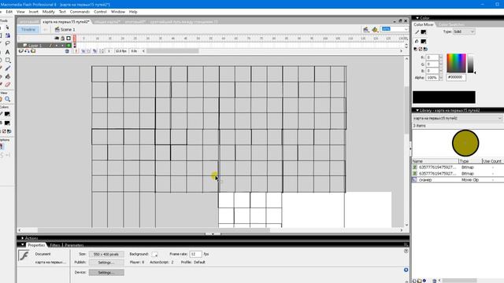This screenshot has height=283, width=504.
Task: Collapse the Properties panel triangle
Action: (x=22, y=244)
